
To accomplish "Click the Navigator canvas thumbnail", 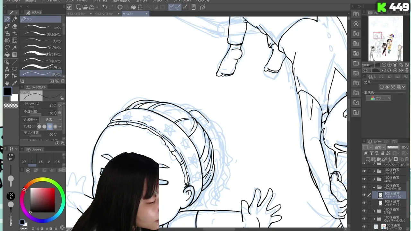I will coord(385,38).
